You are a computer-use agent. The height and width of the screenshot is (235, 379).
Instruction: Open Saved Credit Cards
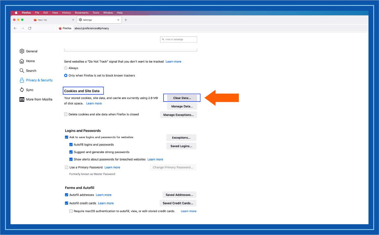178,203
